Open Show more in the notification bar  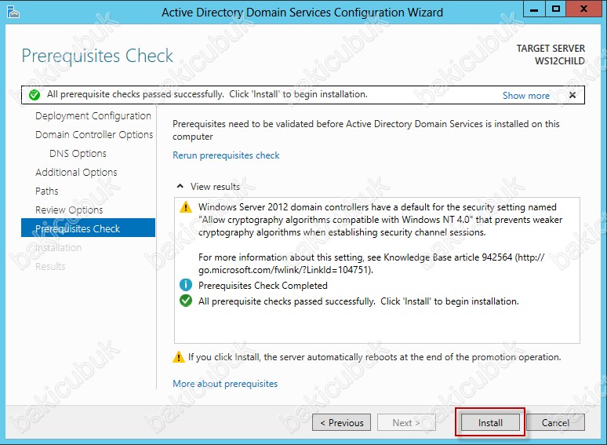click(x=525, y=95)
